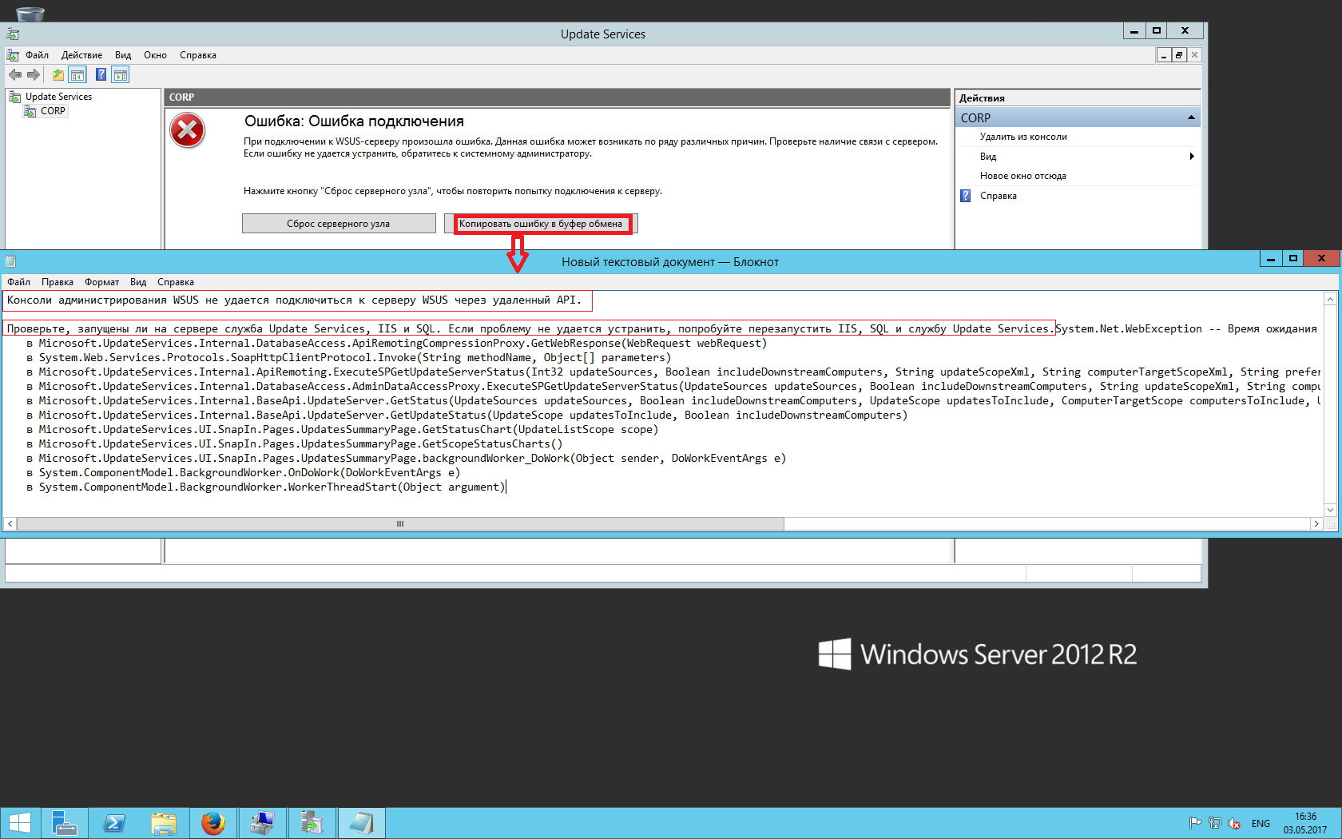Image resolution: width=1342 pixels, height=839 pixels.
Task: Open the Start button on taskbar
Action: [19, 823]
